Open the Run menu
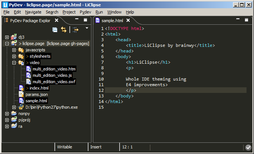The image size is (254, 154). click(99, 12)
